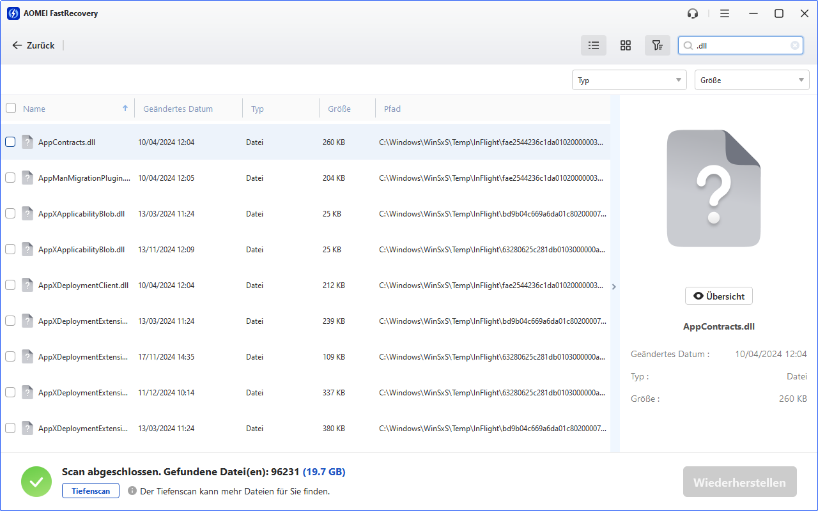The image size is (818, 511).
Task: Click the green scan completed checkmark
Action: coord(36,482)
